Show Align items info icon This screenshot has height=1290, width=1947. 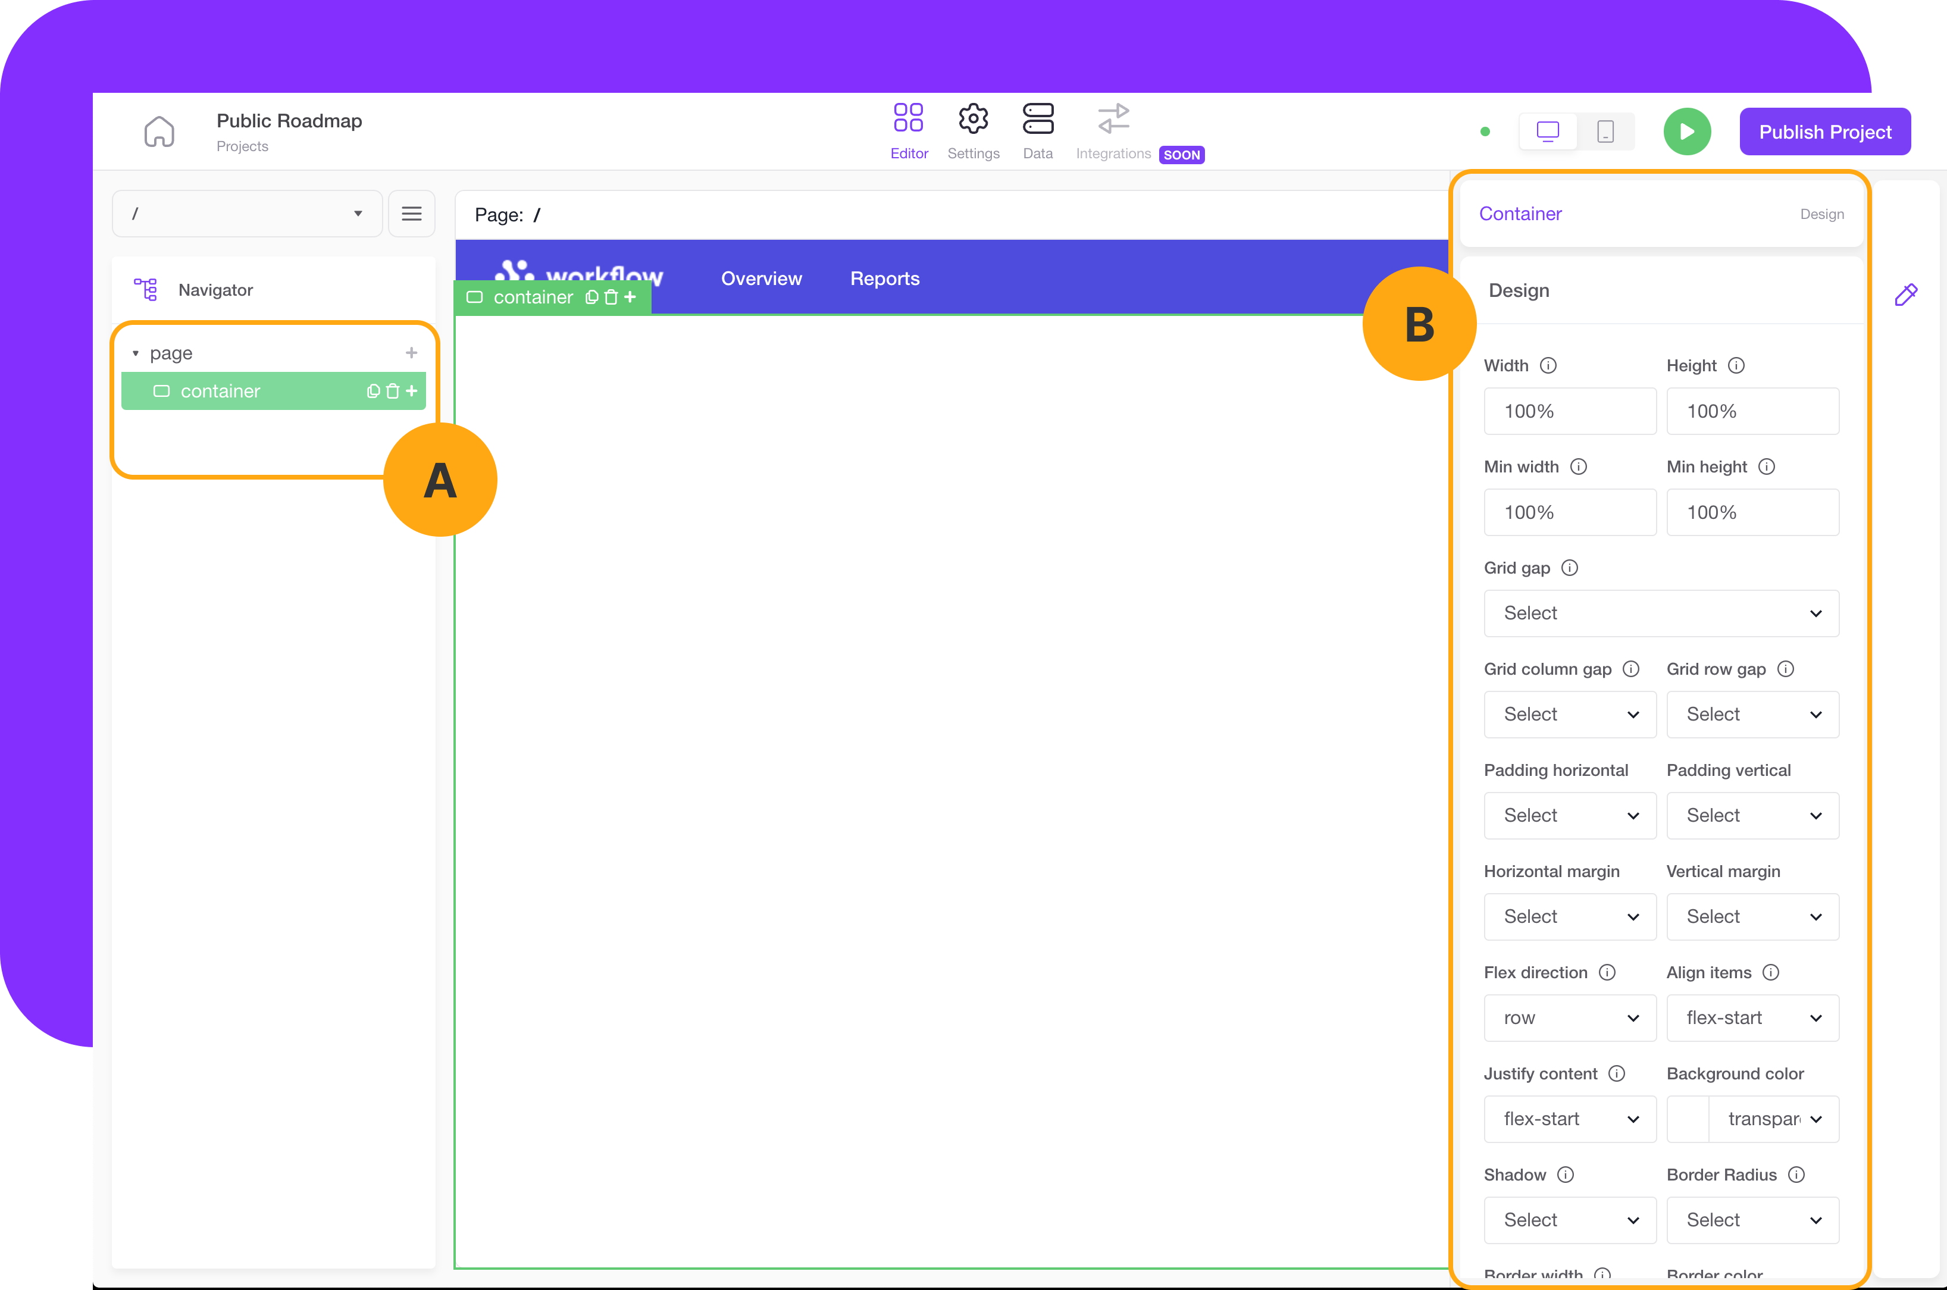(x=1771, y=972)
